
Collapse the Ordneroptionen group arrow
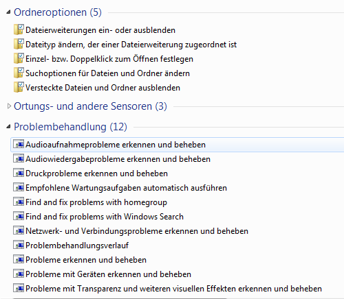(x=8, y=12)
